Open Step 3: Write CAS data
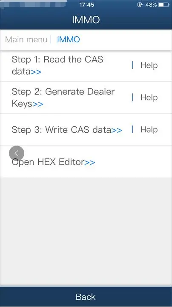 (x=67, y=130)
